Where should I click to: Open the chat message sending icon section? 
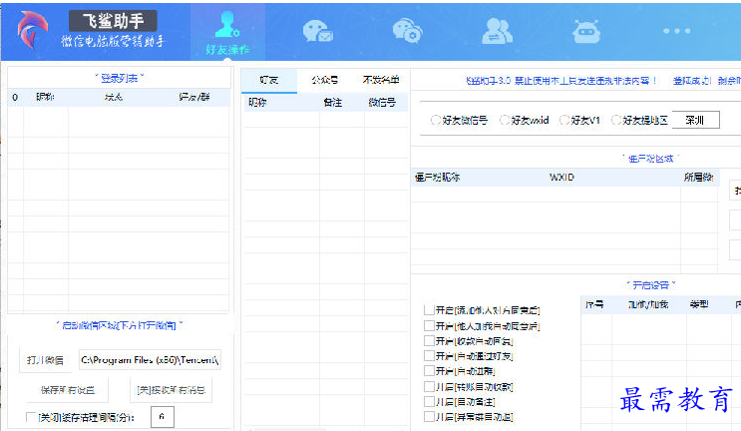coord(317,32)
